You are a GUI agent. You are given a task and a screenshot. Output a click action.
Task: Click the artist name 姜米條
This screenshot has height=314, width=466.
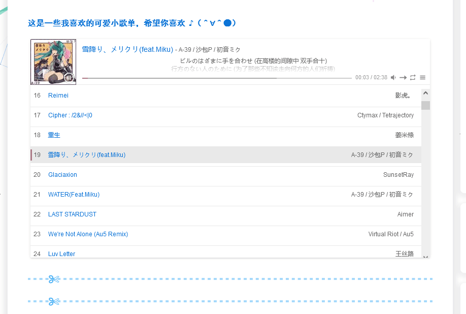click(x=405, y=135)
